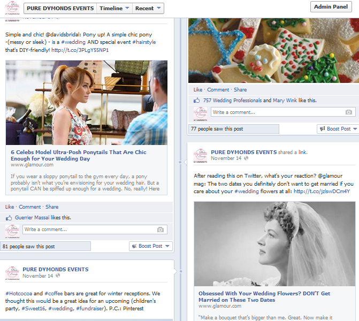Open PURE DYMONDS EVENTS name on shared link post
Image resolution: width=359 pixels, height=321 pixels.
click(244, 152)
